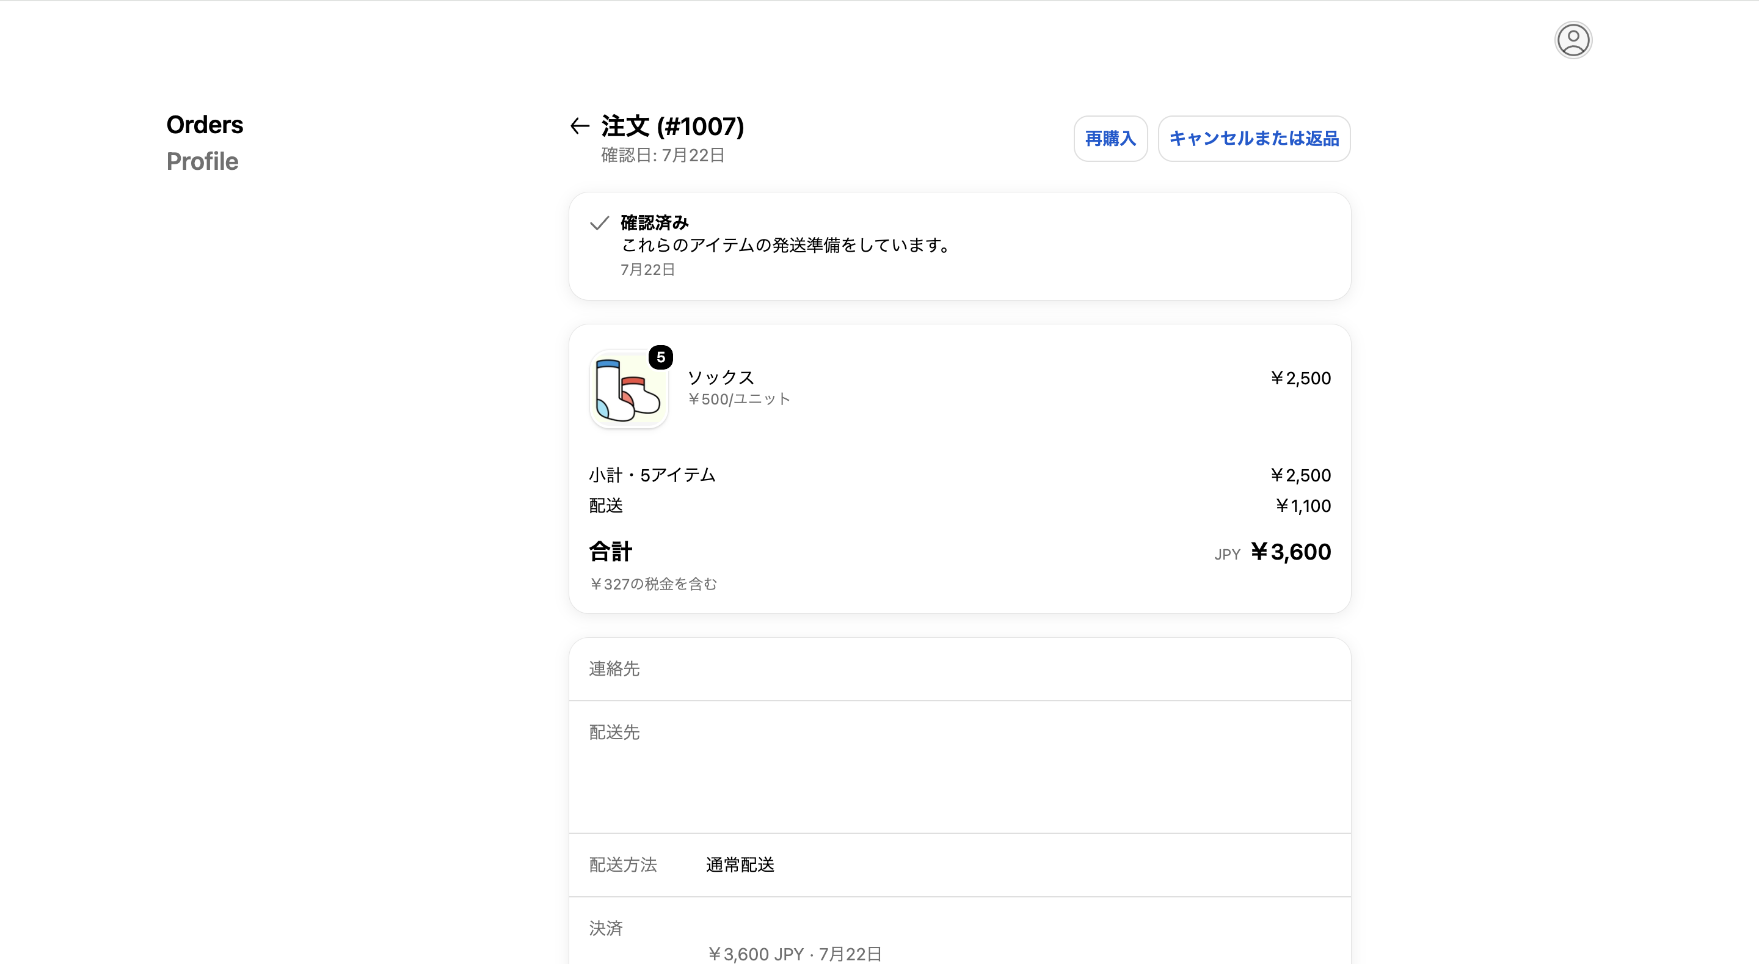1759x964 pixels.
Task: Select the shipping preparation message これらのアイテムの発送準備をしています。
Action: [x=788, y=245]
